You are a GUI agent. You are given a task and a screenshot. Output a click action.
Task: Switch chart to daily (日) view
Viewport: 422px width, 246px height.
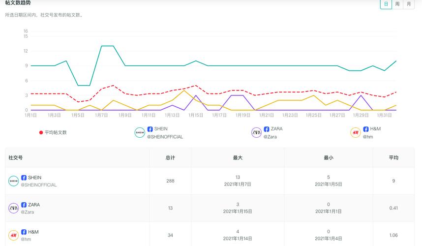[386, 4]
